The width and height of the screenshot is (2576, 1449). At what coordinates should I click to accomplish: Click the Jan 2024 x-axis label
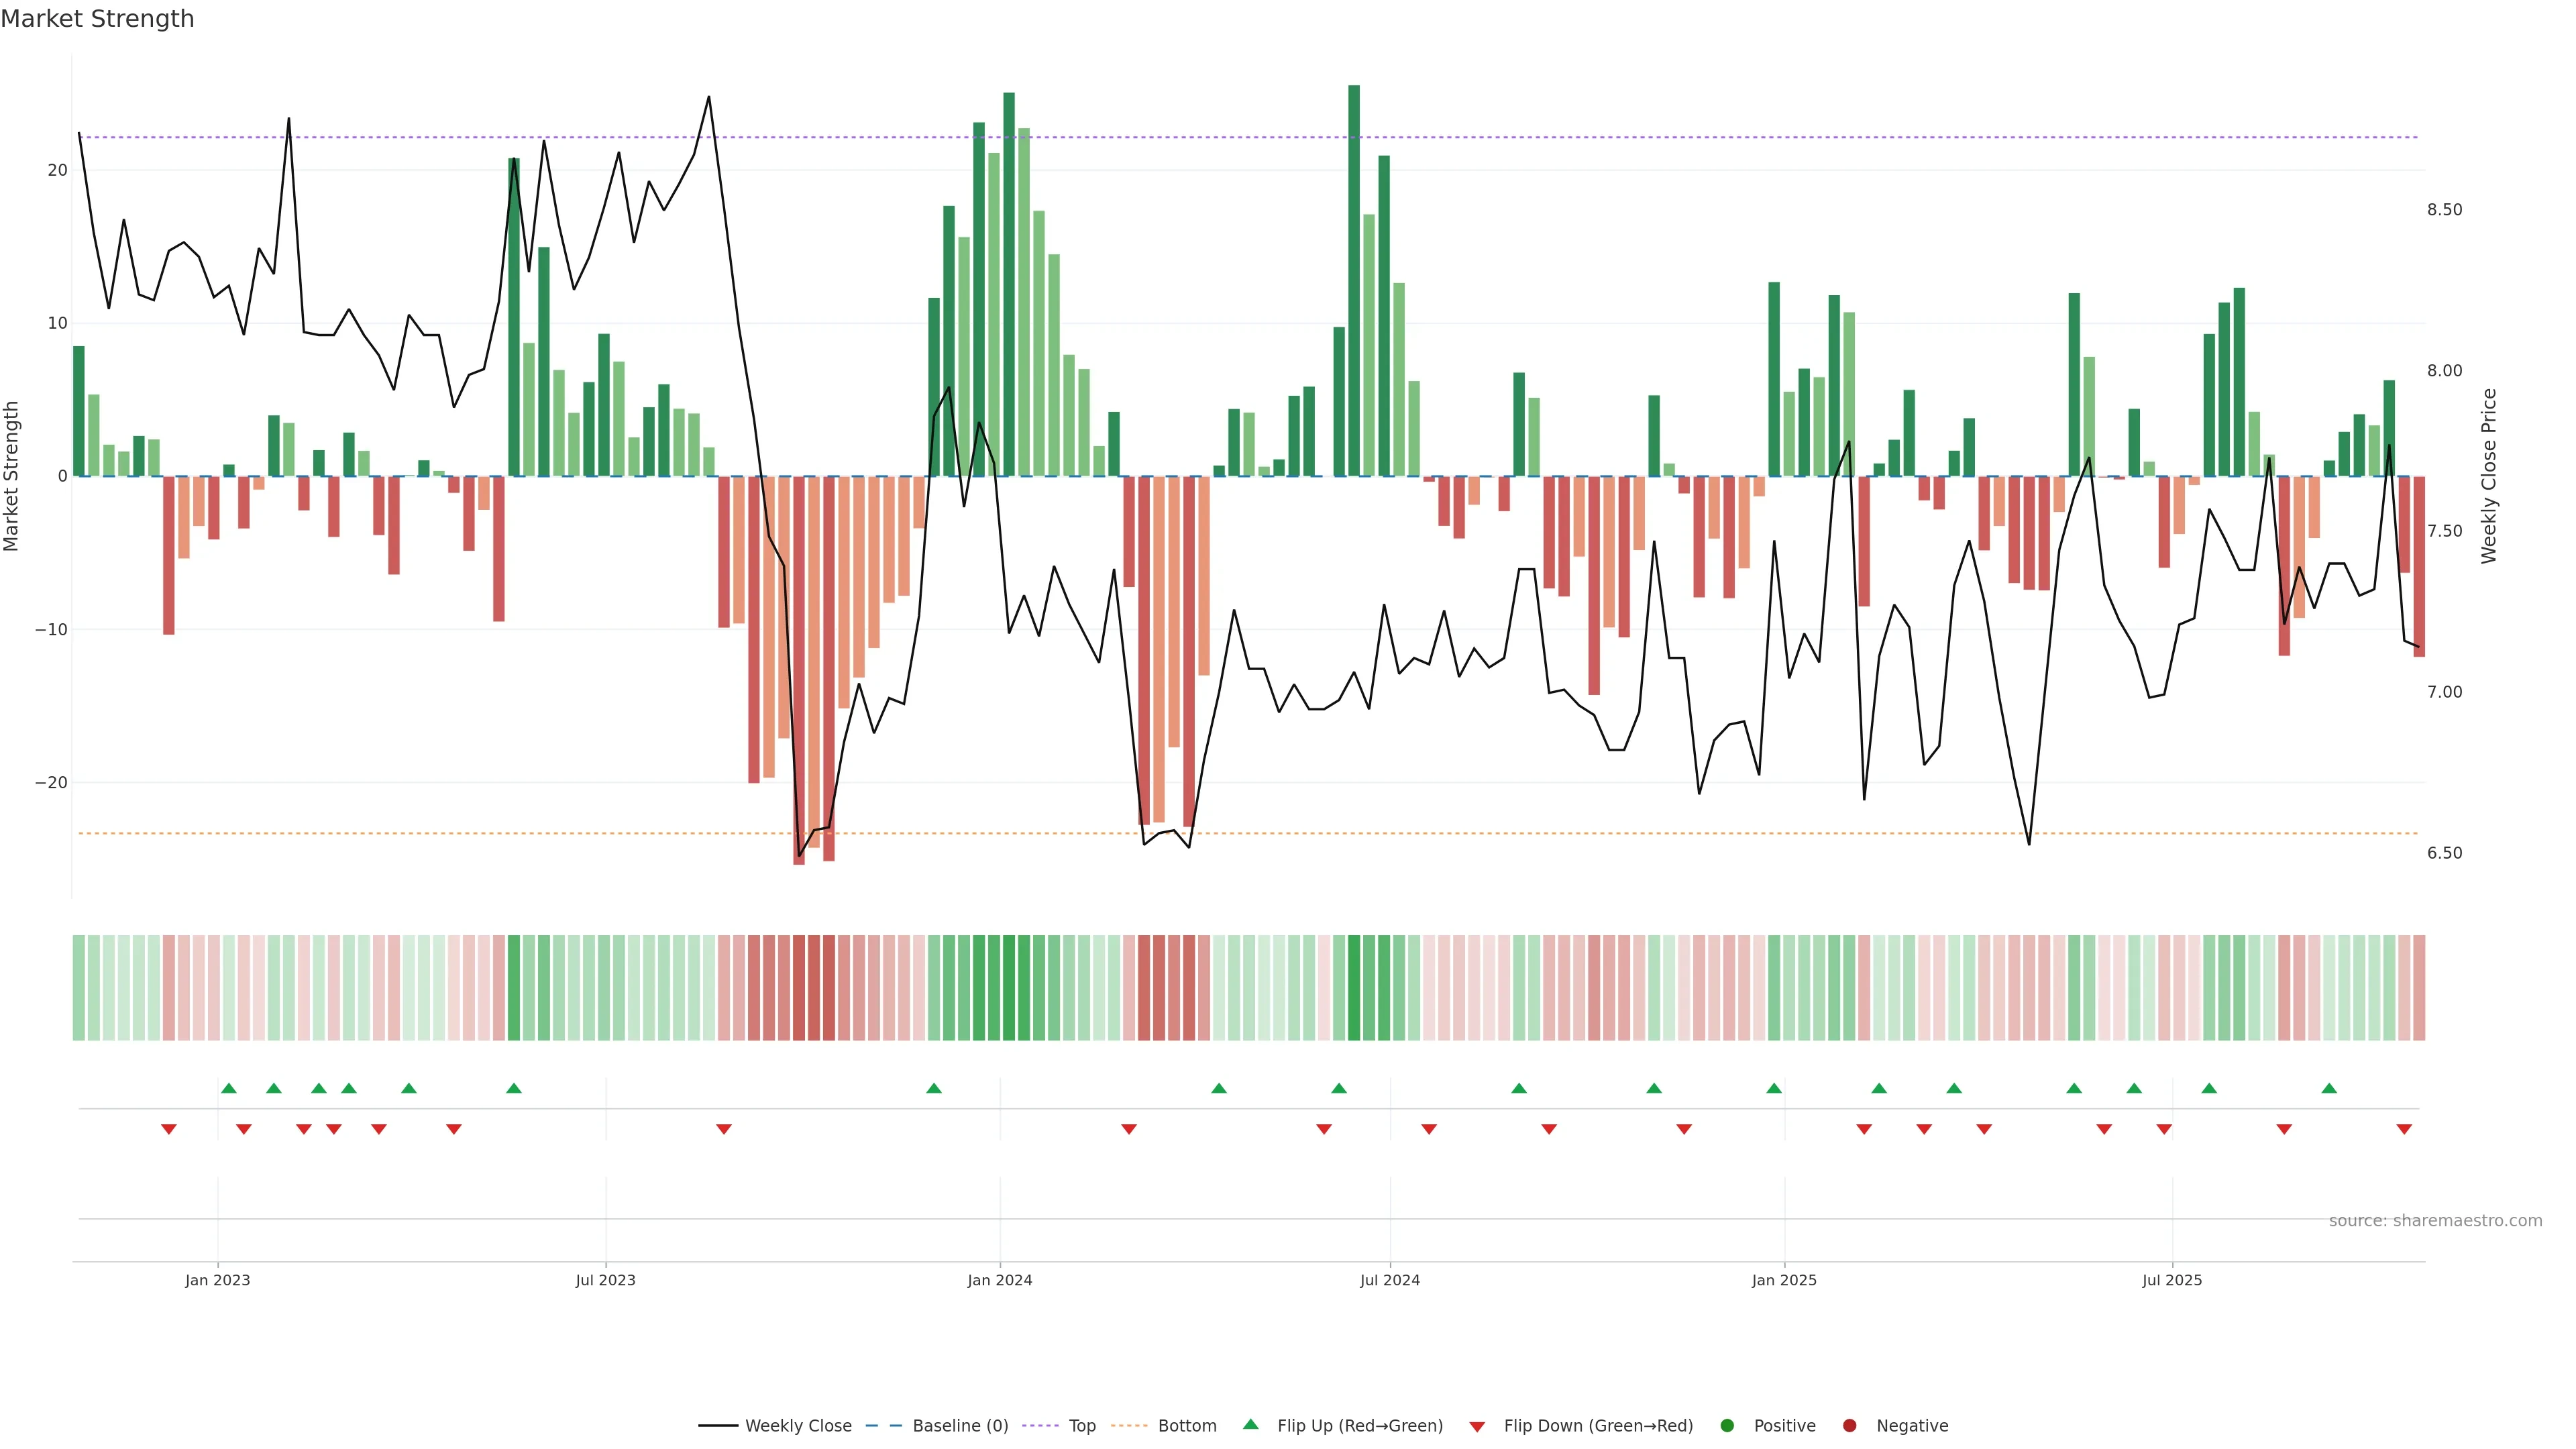pos(999,1280)
